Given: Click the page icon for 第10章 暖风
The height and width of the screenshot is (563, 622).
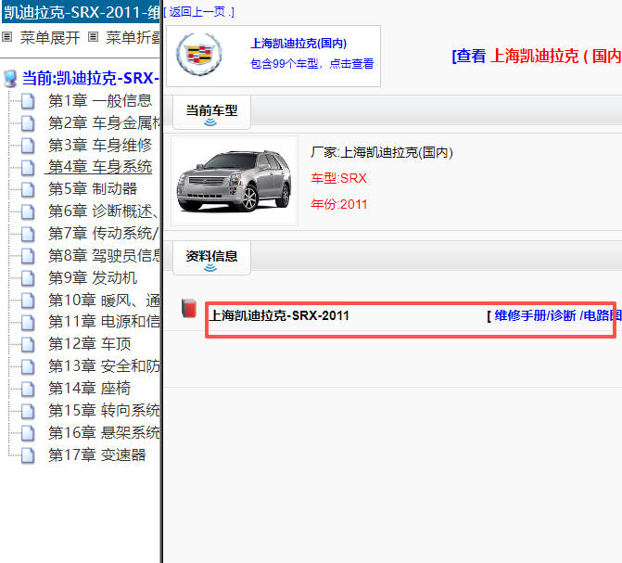Looking at the screenshot, I should click(x=28, y=301).
